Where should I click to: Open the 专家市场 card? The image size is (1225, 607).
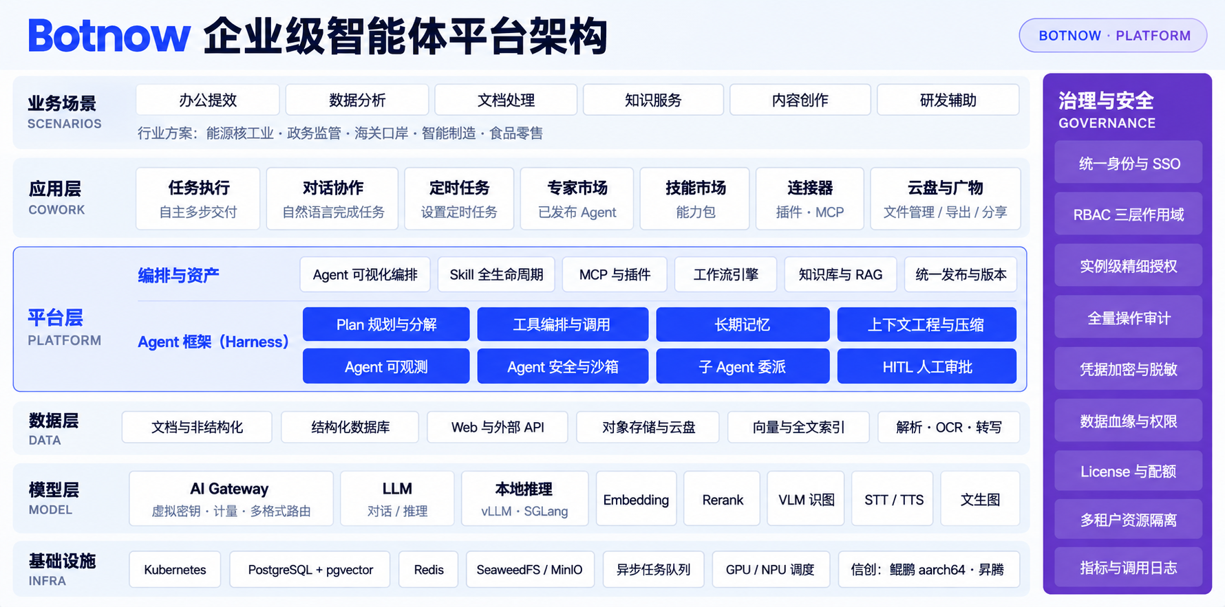pos(577,199)
